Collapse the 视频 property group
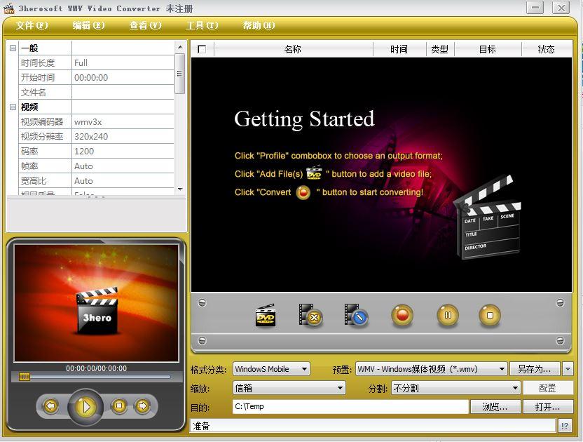583x442 pixels. (13, 107)
